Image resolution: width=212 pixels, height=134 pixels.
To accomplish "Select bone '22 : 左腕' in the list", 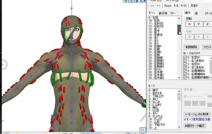I will [154, 55].
